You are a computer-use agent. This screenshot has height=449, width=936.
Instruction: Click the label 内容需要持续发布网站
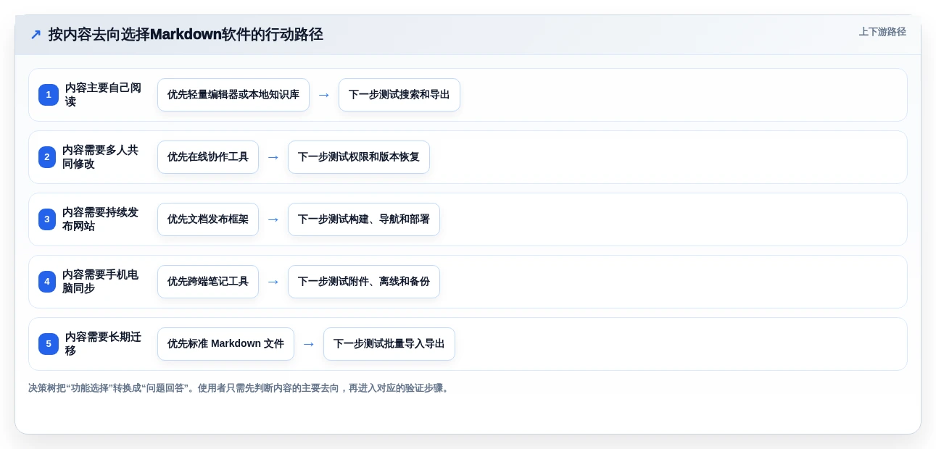tap(100, 219)
